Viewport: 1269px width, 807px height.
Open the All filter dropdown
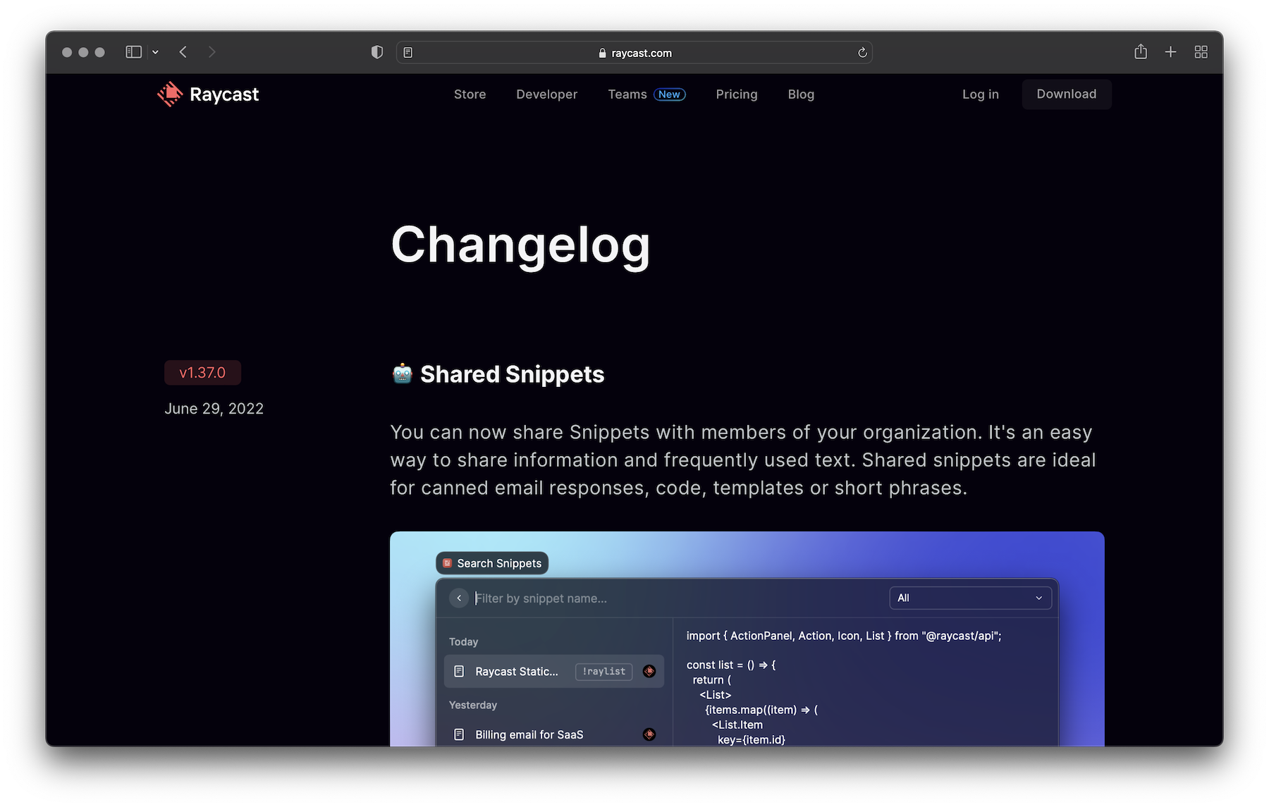pyautogui.click(x=970, y=598)
